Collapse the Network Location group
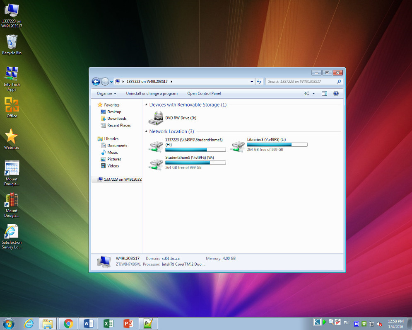The height and width of the screenshot is (330, 412). 146,131
